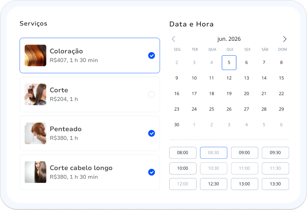
Task: Choose the 11:00 time slot
Action: tap(245, 168)
